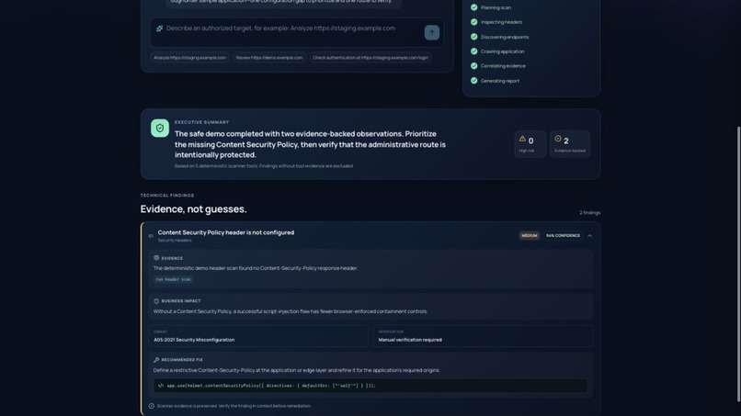Click the check icon beside Scanner evidence is preserved
Image resolution: width=741 pixels, height=416 pixels.
[x=151, y=406]
